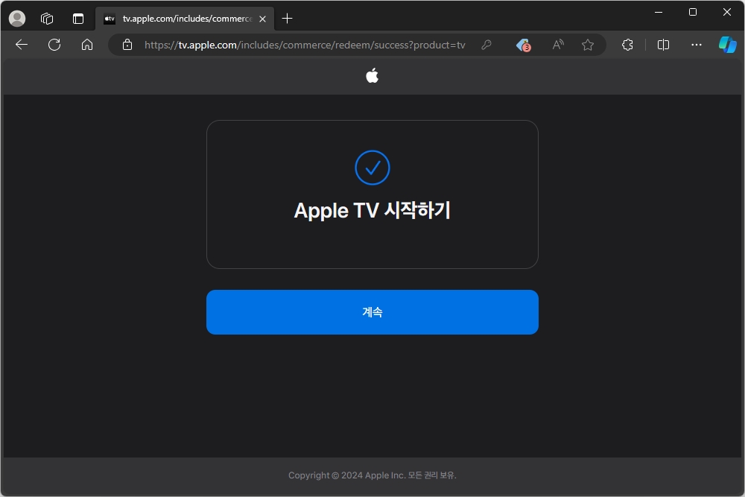Open tab actions menu icon

point(78,19)
